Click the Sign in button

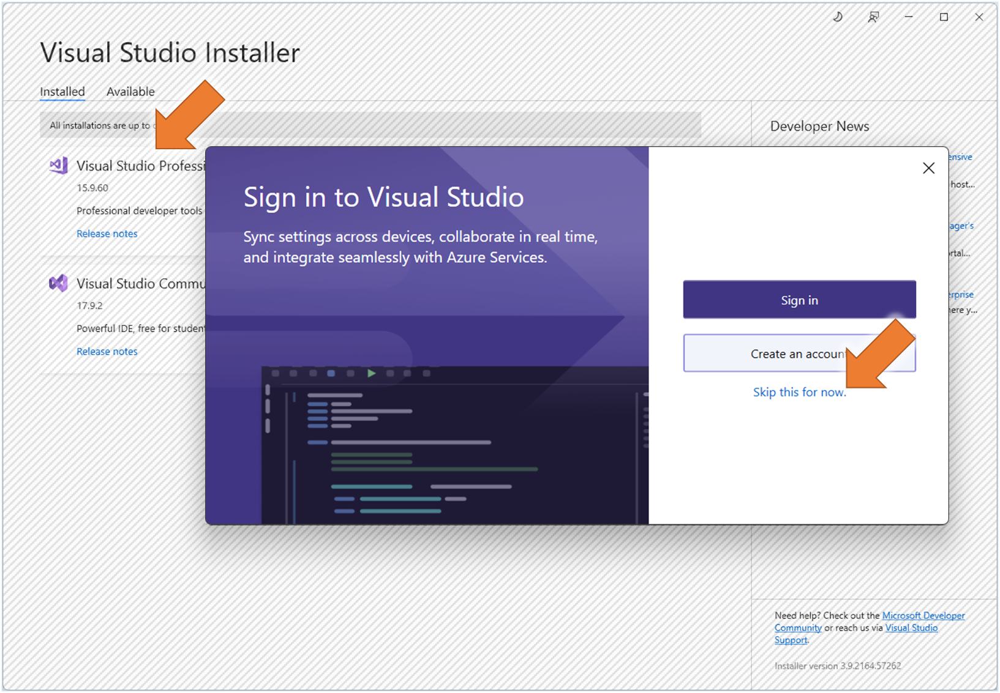799,300
